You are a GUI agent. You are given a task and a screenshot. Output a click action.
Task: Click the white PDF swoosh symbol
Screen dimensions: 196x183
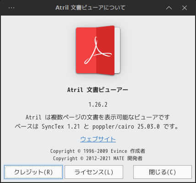pyautogui.click(x=98, y=50)
